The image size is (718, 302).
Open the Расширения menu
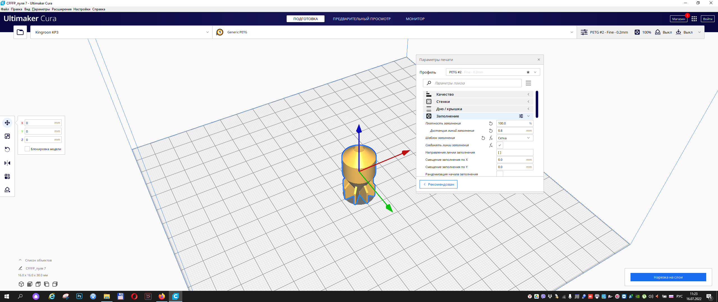[61, 9]
